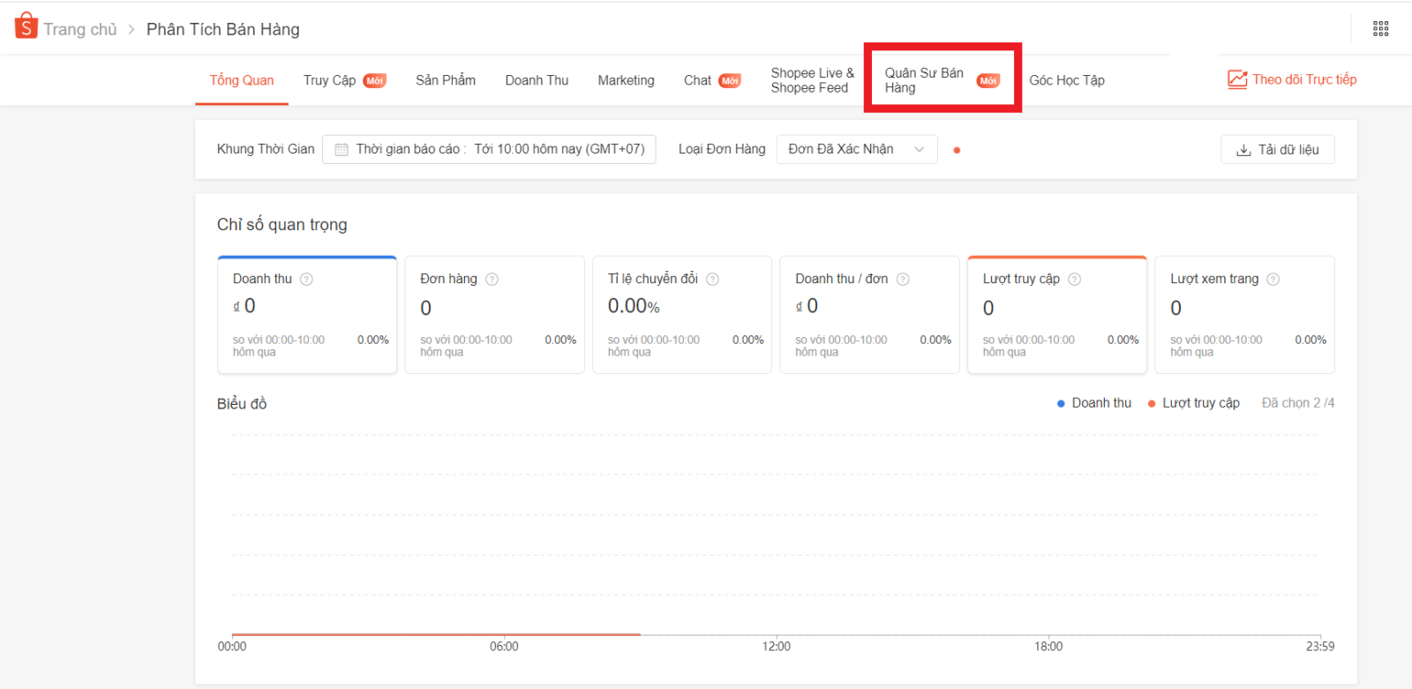Switch to the Quân Sư Bán Hàng tab

[x=941, y=80]
